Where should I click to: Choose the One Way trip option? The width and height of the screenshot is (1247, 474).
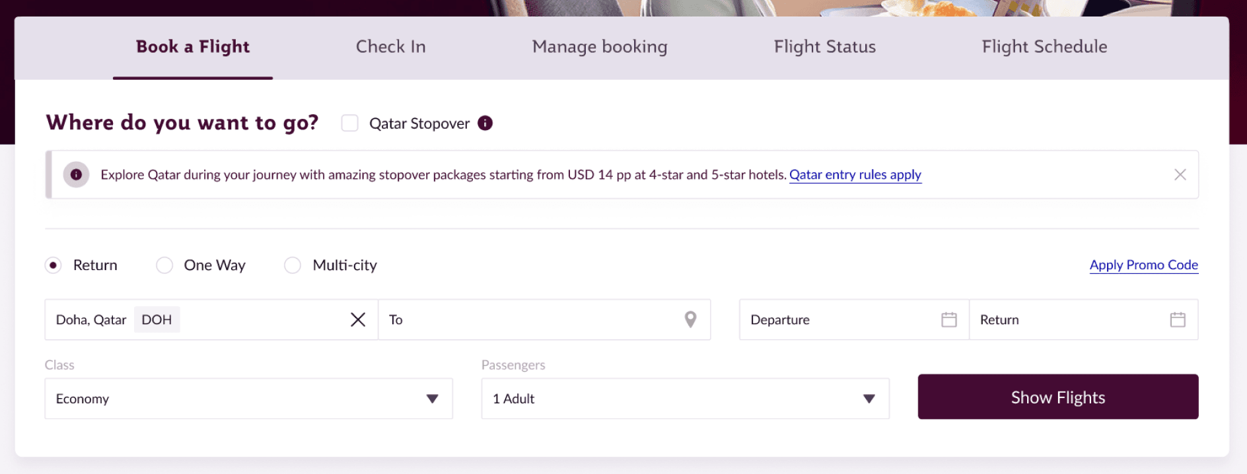pos(164,265)
